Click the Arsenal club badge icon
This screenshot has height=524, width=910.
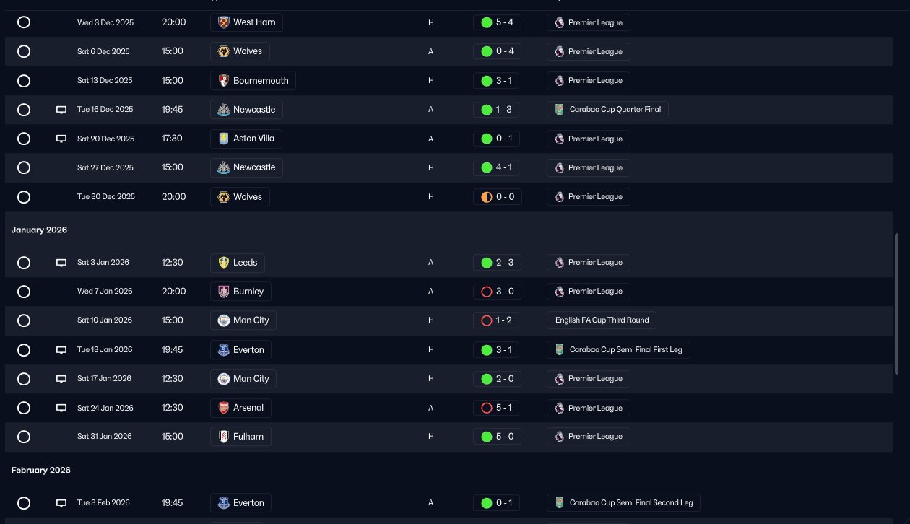223,408
